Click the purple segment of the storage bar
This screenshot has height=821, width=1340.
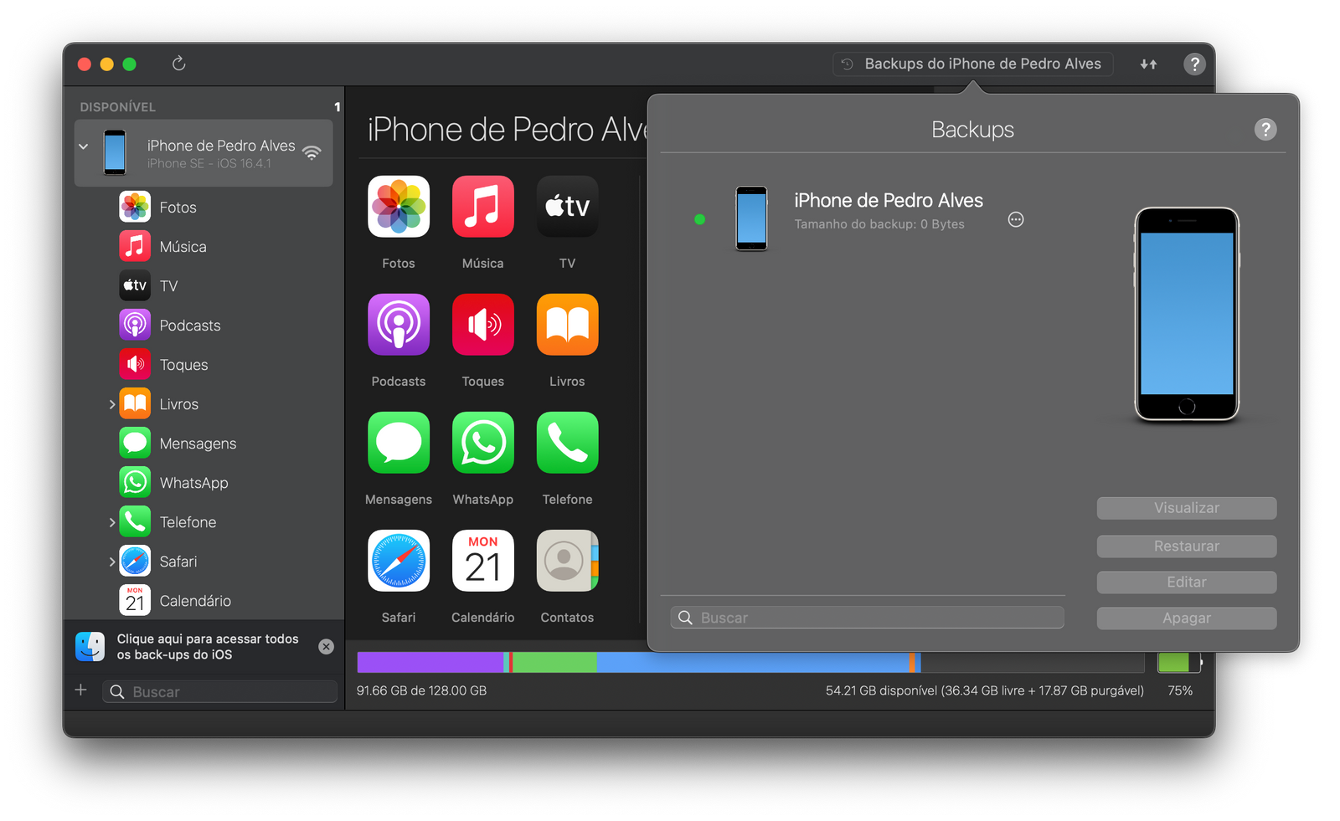pos(429,662)
